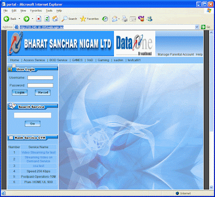215x197 pixels.
Task: Open Video Streaming for test link
Action: pos(39,152)
